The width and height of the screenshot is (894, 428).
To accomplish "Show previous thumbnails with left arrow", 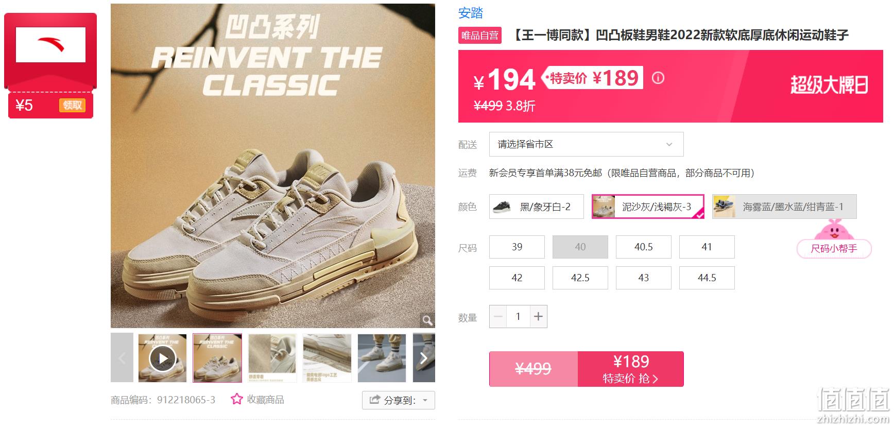I will point(122,358).
